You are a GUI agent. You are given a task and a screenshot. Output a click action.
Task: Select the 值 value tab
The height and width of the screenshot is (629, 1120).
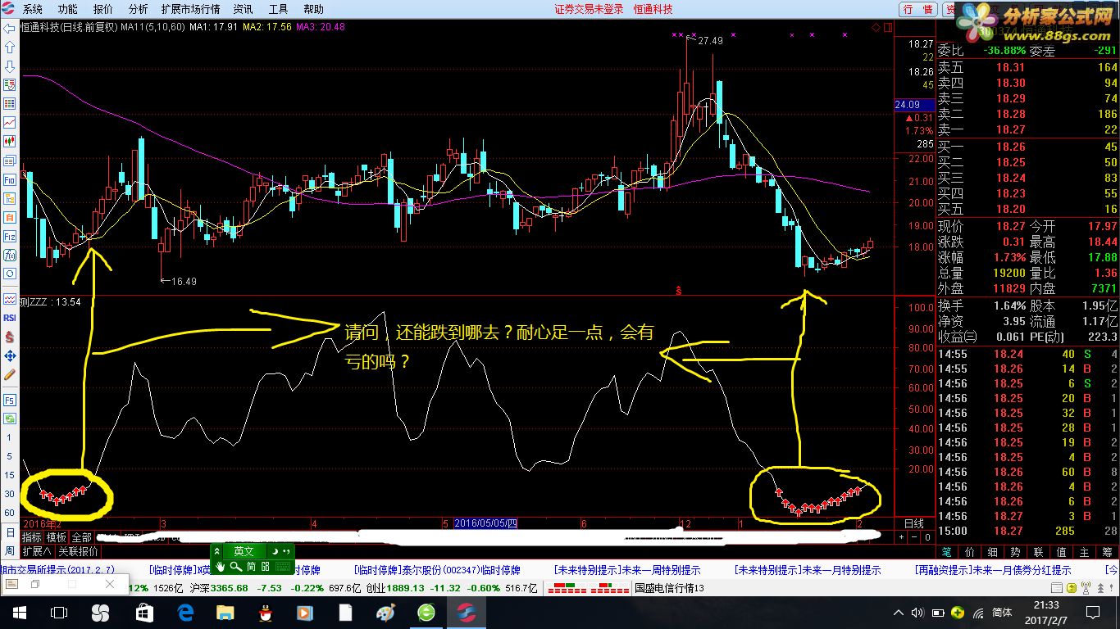click(1061, 552)
